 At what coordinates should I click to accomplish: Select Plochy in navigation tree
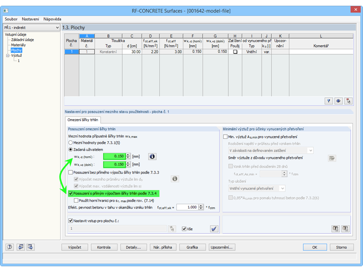coord(16,50)
